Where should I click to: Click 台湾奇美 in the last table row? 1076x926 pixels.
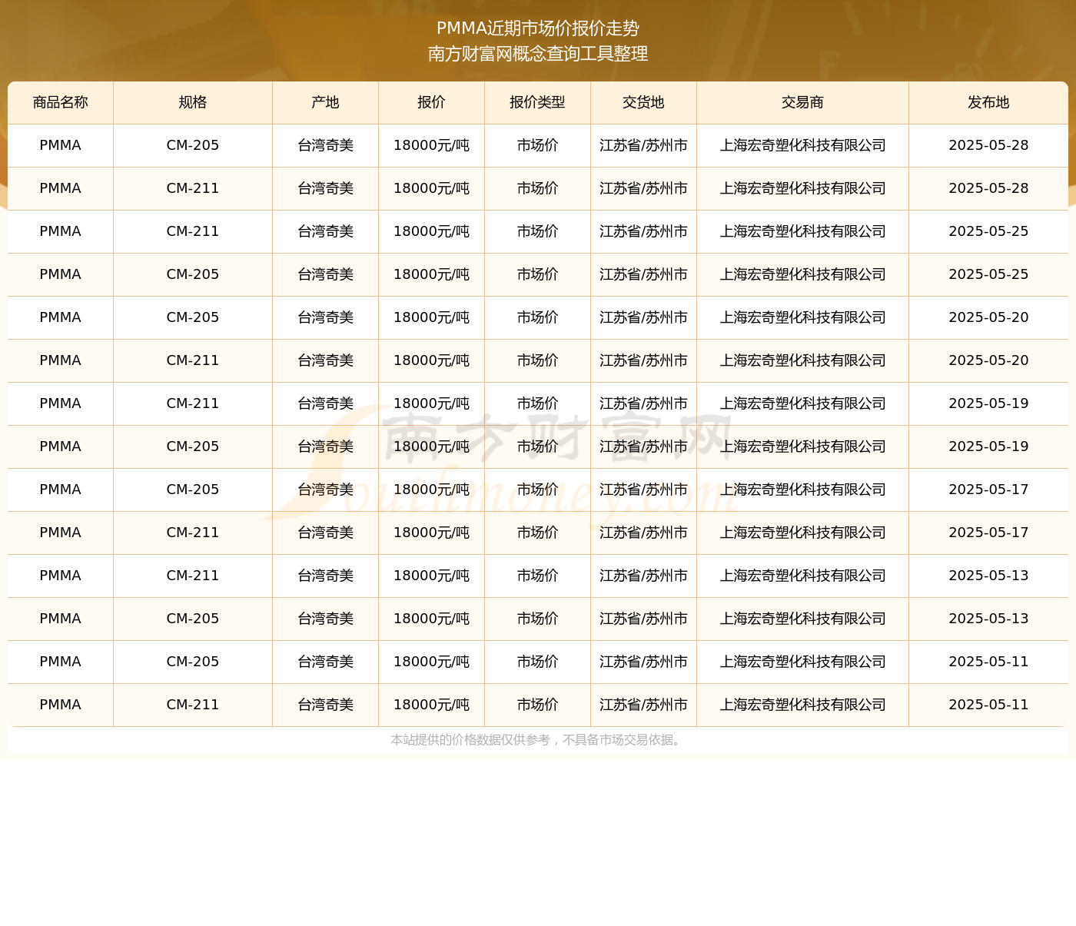tap(325, 705)
